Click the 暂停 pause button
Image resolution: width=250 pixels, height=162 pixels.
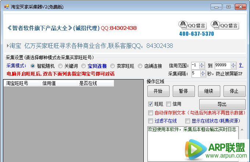pos(184,91)
